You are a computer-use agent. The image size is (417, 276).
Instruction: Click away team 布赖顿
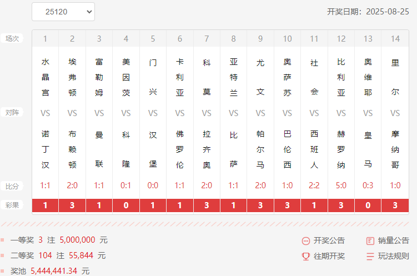72,149
